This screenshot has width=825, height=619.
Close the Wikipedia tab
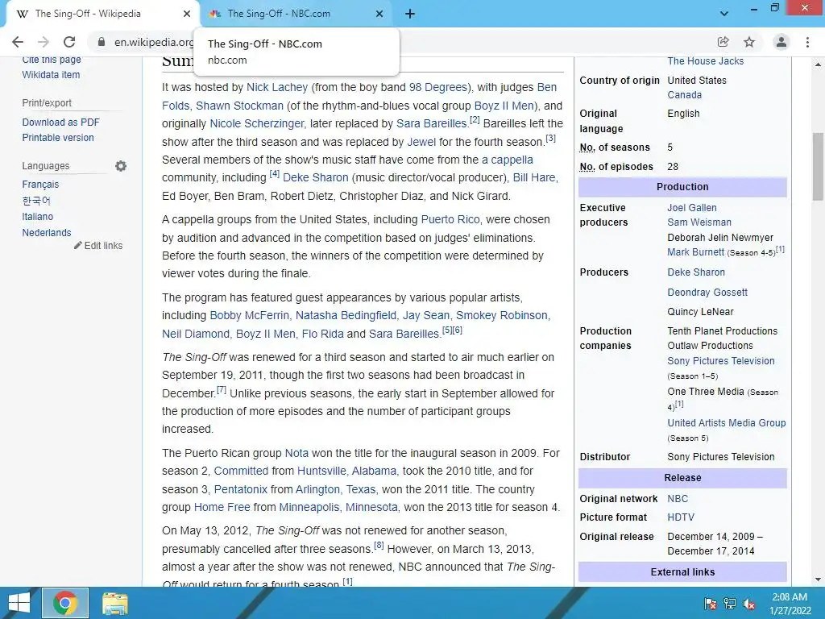click(x=187, y=14)
